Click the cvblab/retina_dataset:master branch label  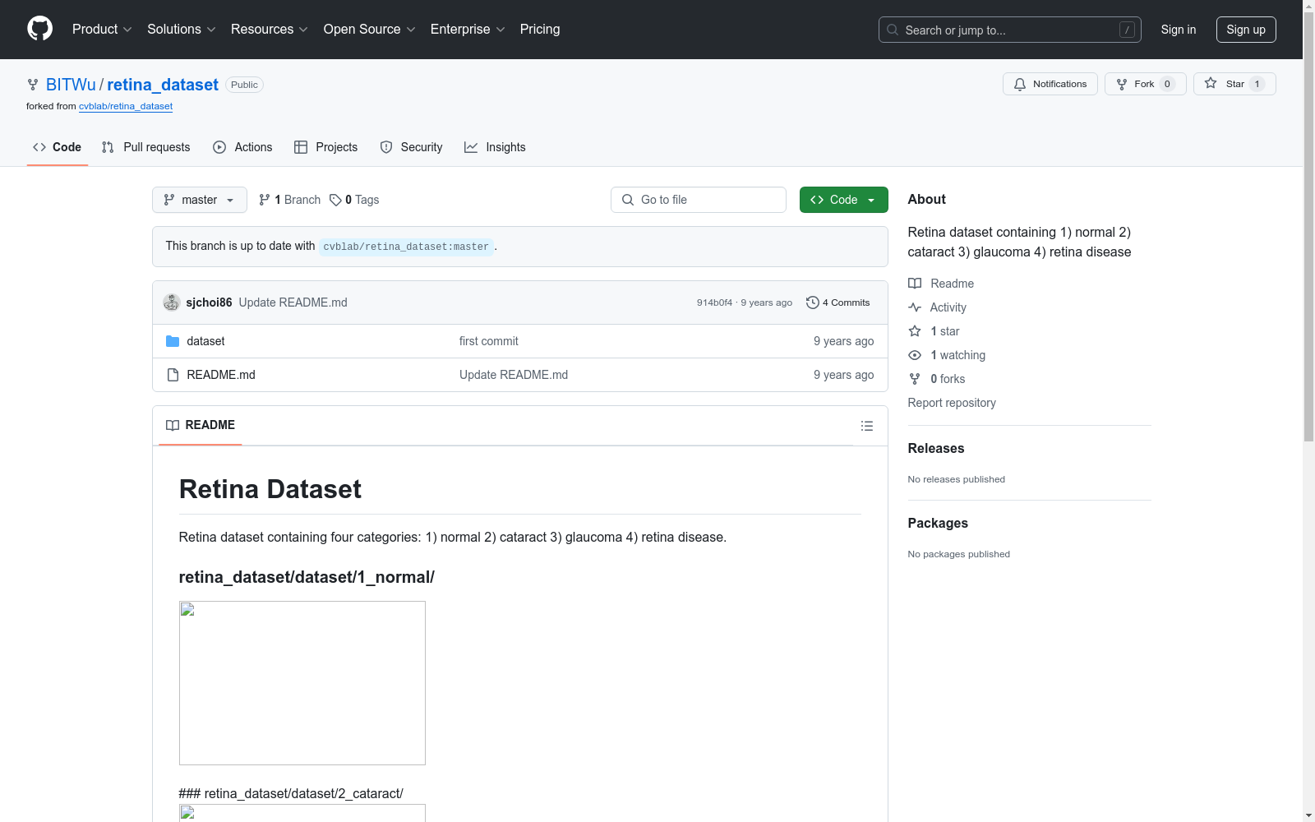pos(406,247)
